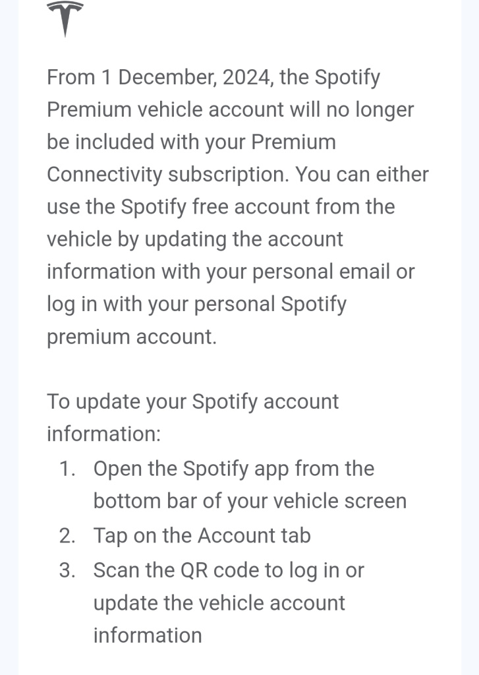Select the 'Premium vehicle account' phrase

point(165,109)
